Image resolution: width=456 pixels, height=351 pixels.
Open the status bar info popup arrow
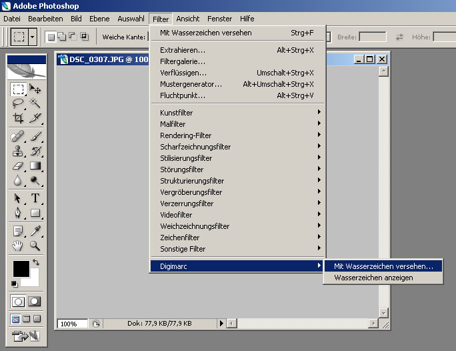pos(221,324)
